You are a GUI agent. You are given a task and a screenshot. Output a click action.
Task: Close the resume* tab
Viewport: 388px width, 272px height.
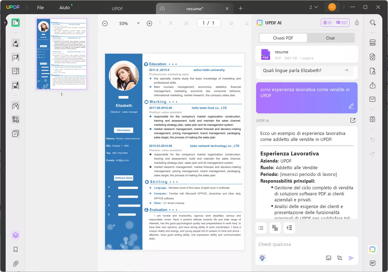pos(227,8)
